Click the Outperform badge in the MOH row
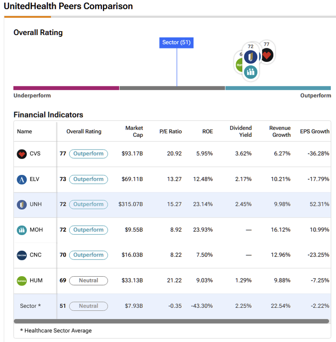 [x=88, y=230]
